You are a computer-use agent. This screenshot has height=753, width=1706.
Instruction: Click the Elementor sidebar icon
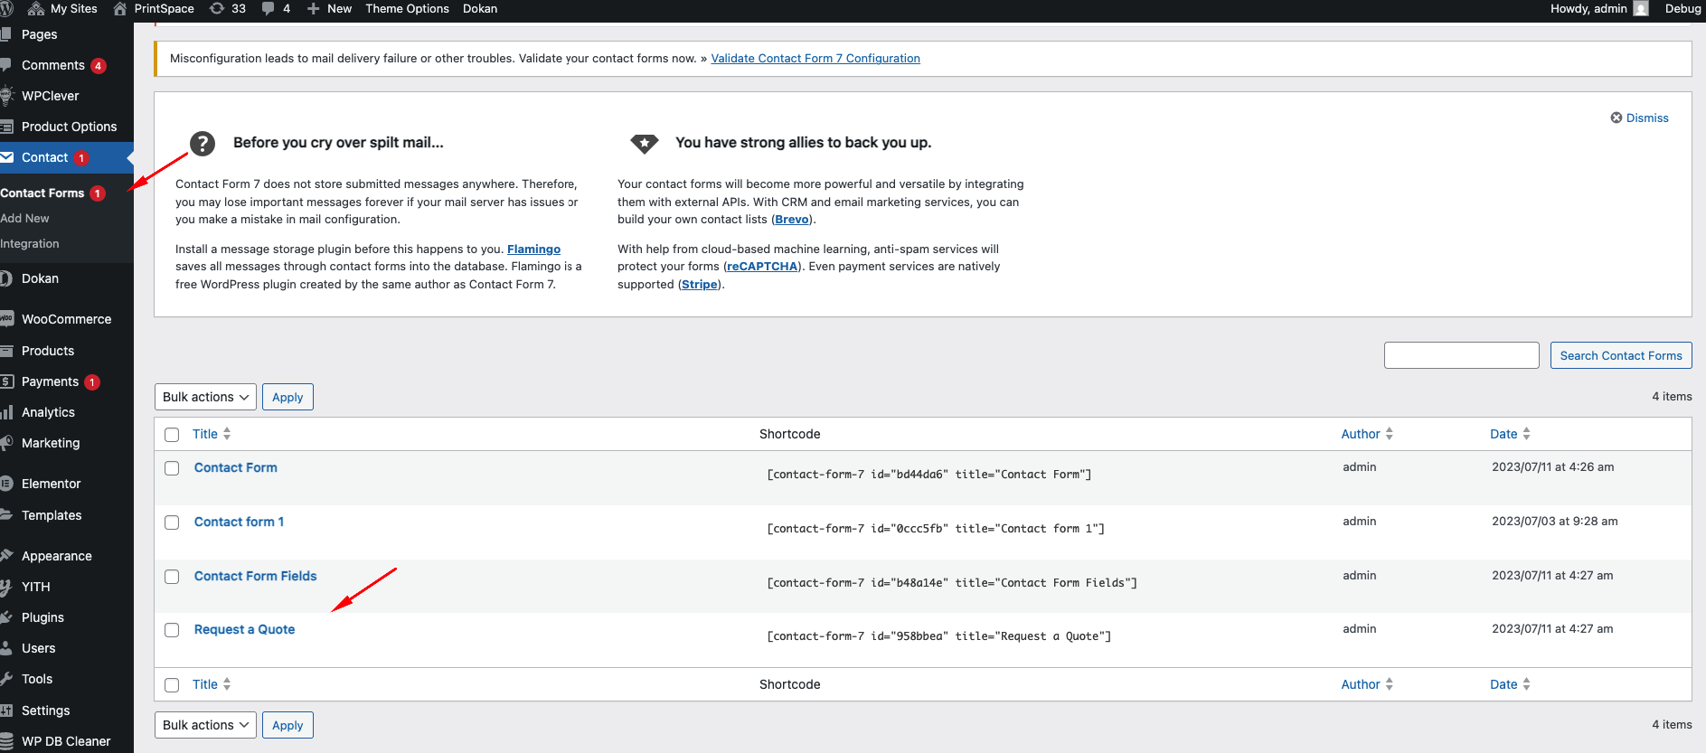tap(6, 484)
